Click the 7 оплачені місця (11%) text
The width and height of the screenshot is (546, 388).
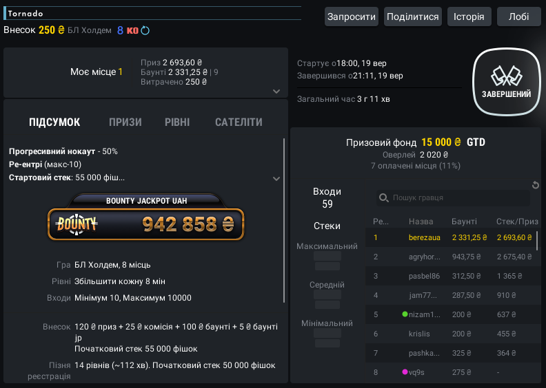[416, 166]
